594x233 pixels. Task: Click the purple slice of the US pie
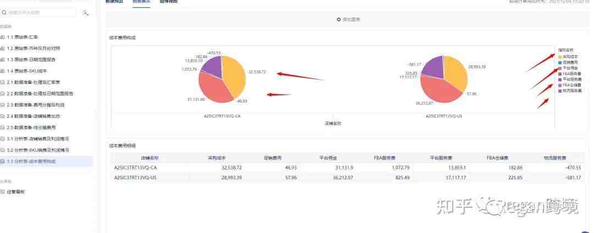pos(433,66)
